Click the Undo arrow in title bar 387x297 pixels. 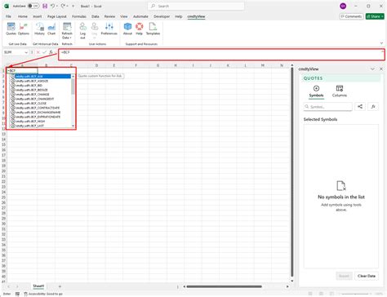tap(52, 6)
